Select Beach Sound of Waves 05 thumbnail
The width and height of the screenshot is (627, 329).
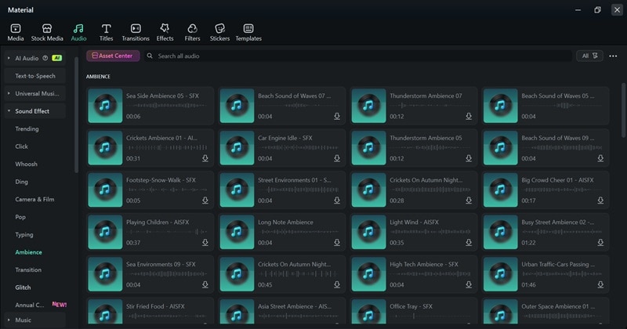click(500, 106)
